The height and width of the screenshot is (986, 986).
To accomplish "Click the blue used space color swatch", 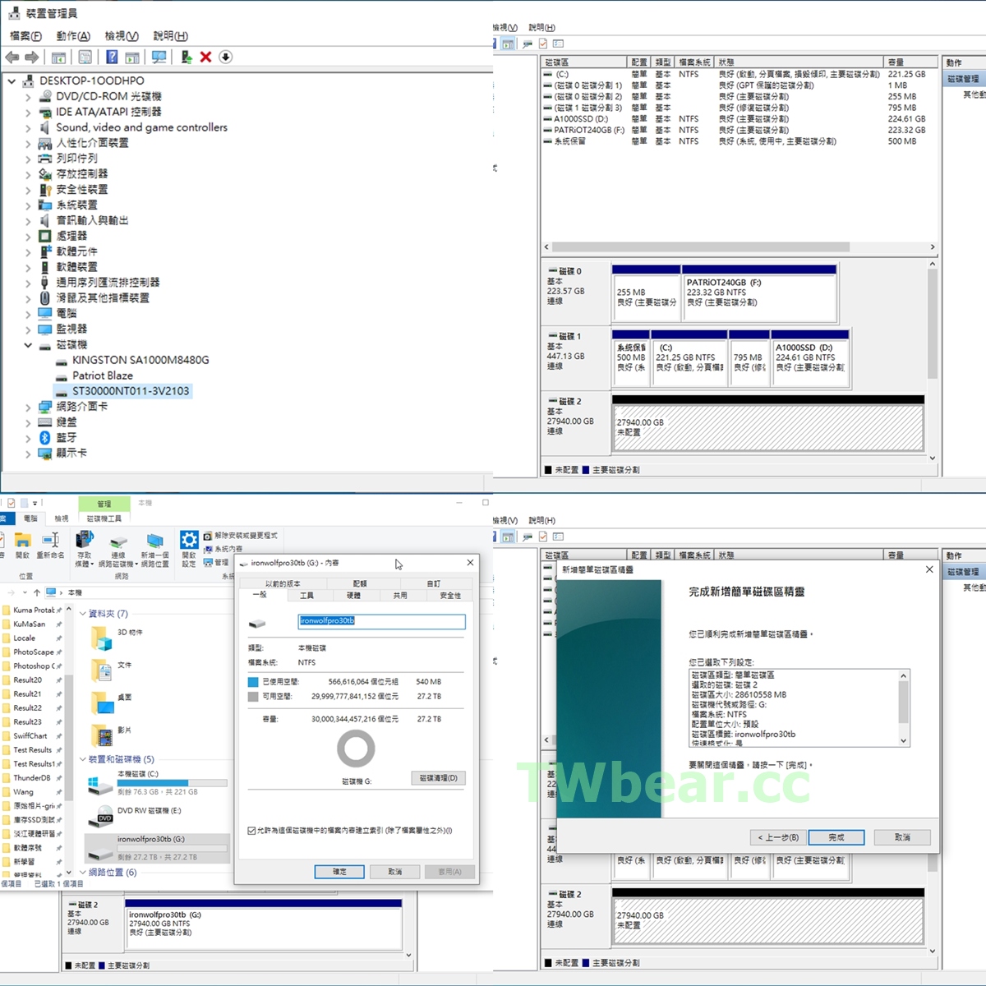I will (253, 682).
